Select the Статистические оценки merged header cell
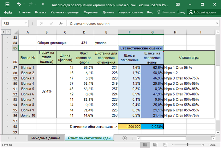The width and height of the screenshot is (221, 148). tap(141, 48)
